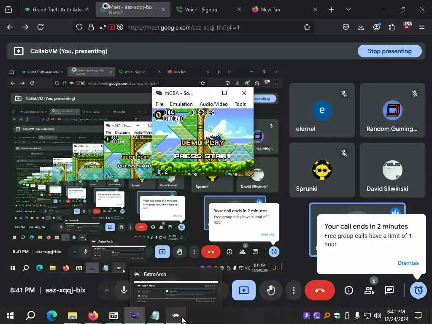Open a new browser tab with plus
This screenshot has height=324, width=432.
pyautogui.click(x=332, y=10)
